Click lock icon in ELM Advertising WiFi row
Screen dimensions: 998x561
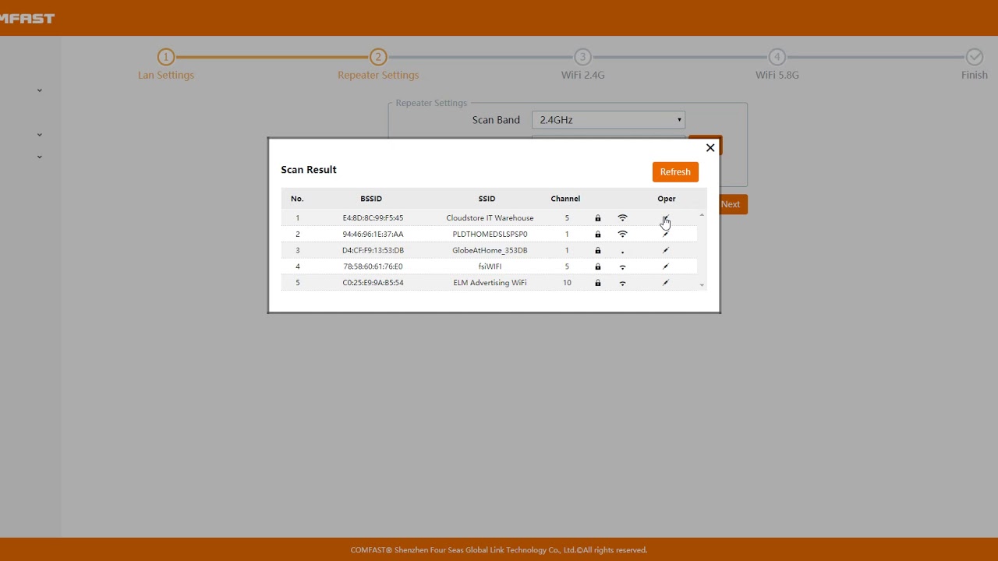tap(598, 283)
